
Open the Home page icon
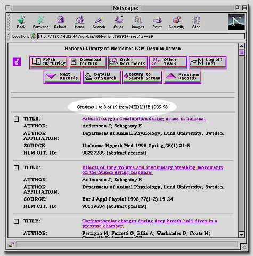[79, 22]
